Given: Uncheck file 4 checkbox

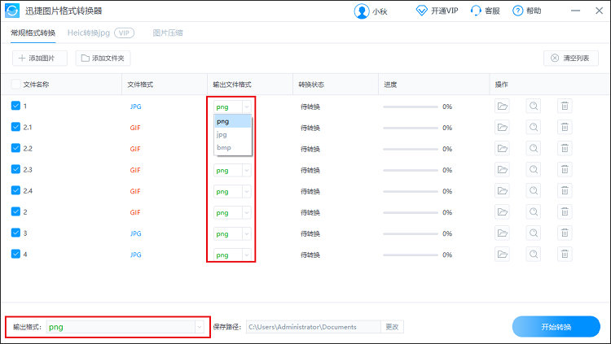Looking at the screenshot, I should tap(15, 254).
